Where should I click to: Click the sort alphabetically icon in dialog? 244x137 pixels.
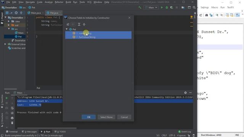point(68,24)
